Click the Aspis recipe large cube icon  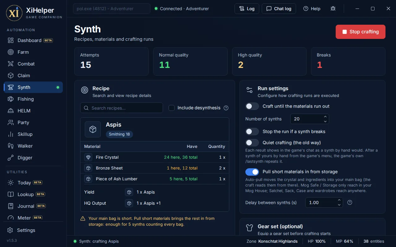[x=93, y=129]
